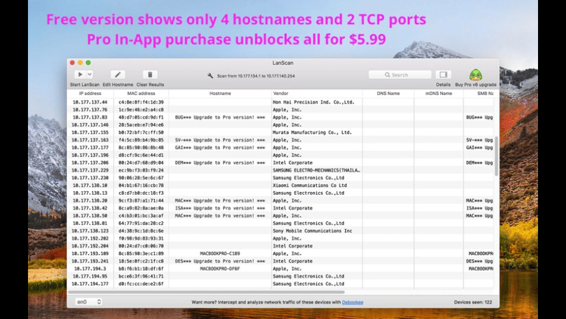
Task: Open the Debookee link
Action: [x=353, y=302]
